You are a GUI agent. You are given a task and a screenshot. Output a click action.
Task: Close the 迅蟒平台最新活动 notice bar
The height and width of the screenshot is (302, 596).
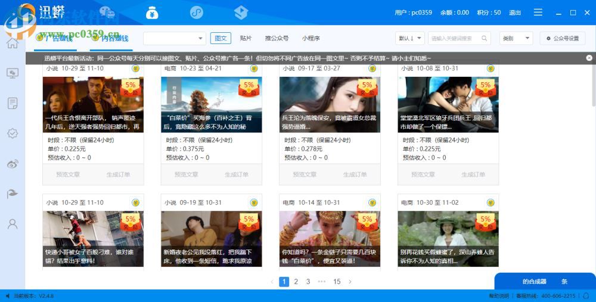tap(589, 58)
